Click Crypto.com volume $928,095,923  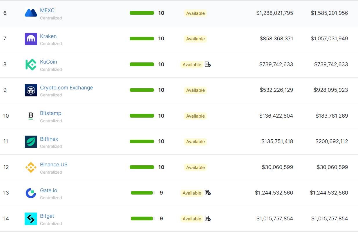click(x=331, y=90)
